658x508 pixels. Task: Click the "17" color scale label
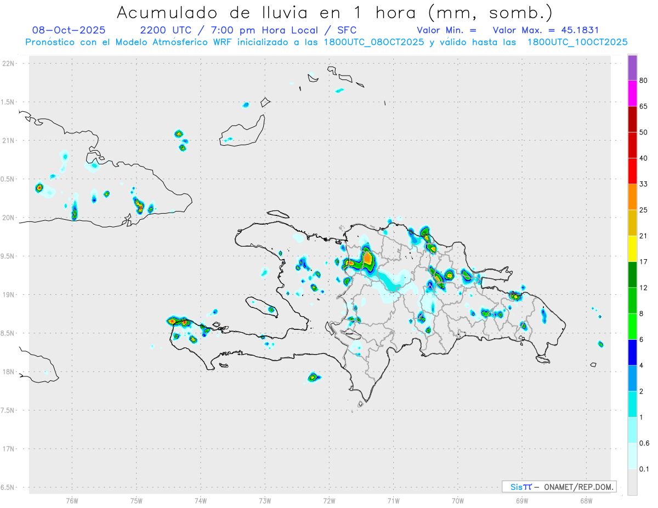pos(643,261)
